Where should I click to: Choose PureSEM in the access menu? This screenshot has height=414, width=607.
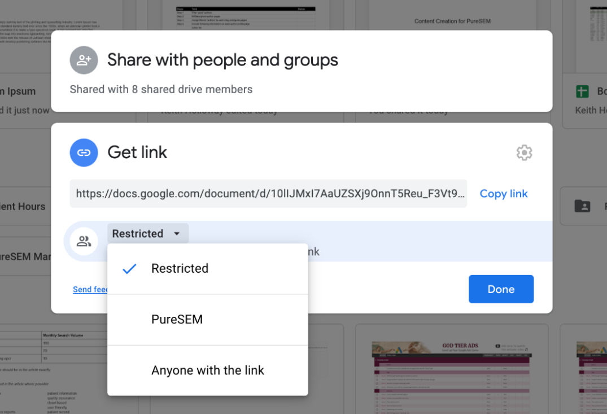click(x=207, y=320)
